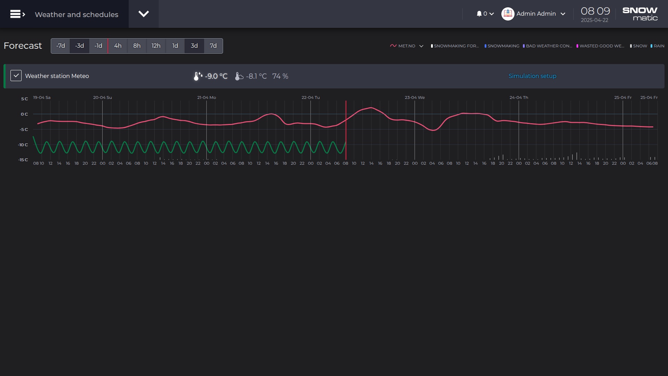Image resolution: width=668 pixels, height=376 pixels.
Task: Toggle the Snowmaking legend series
Action: (503, 46)
